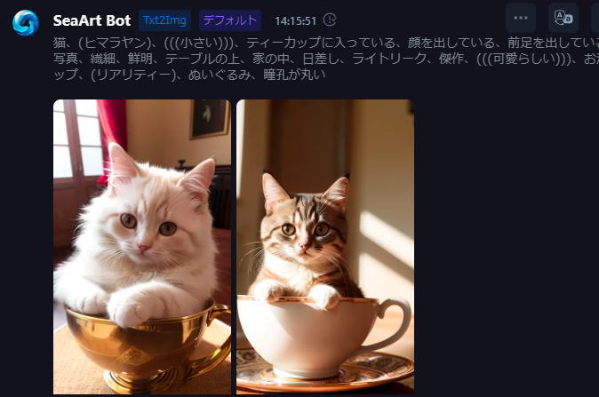Screen dimensions: 599x397
Task: Open the SeaArt Bot username link
Action: 92,20
